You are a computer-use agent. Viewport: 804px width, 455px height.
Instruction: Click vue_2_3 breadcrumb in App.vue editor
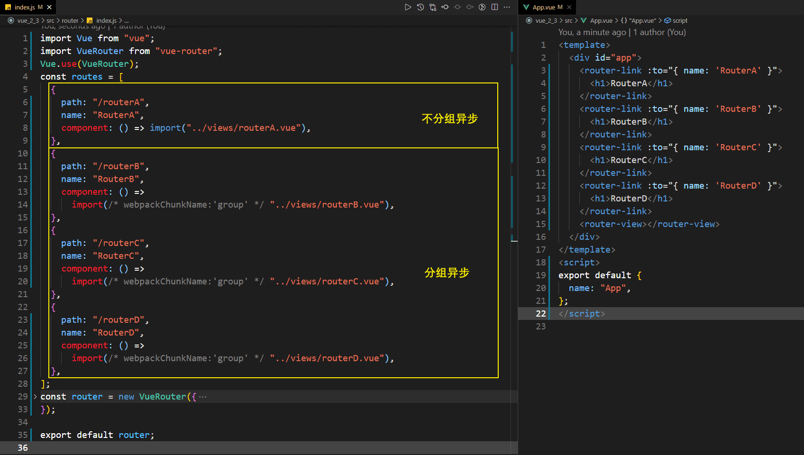coord(546,20)
